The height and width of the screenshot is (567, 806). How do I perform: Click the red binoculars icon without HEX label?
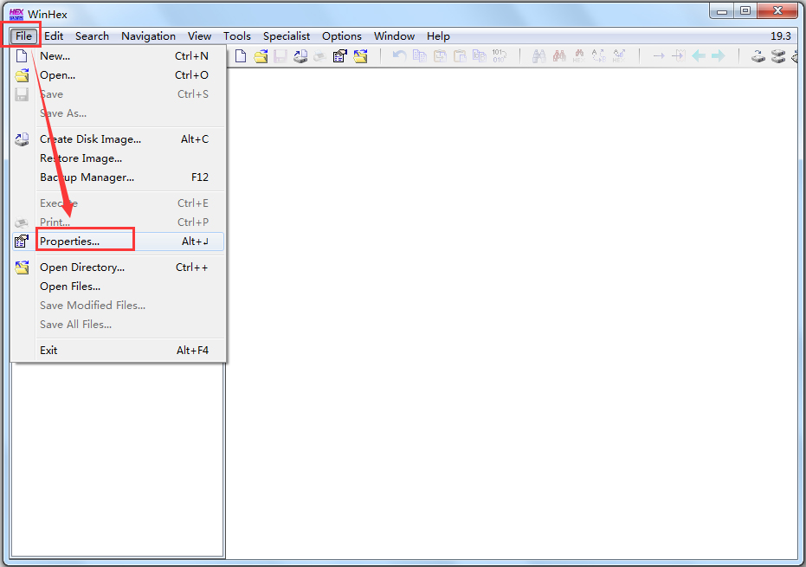coord(559,55)
